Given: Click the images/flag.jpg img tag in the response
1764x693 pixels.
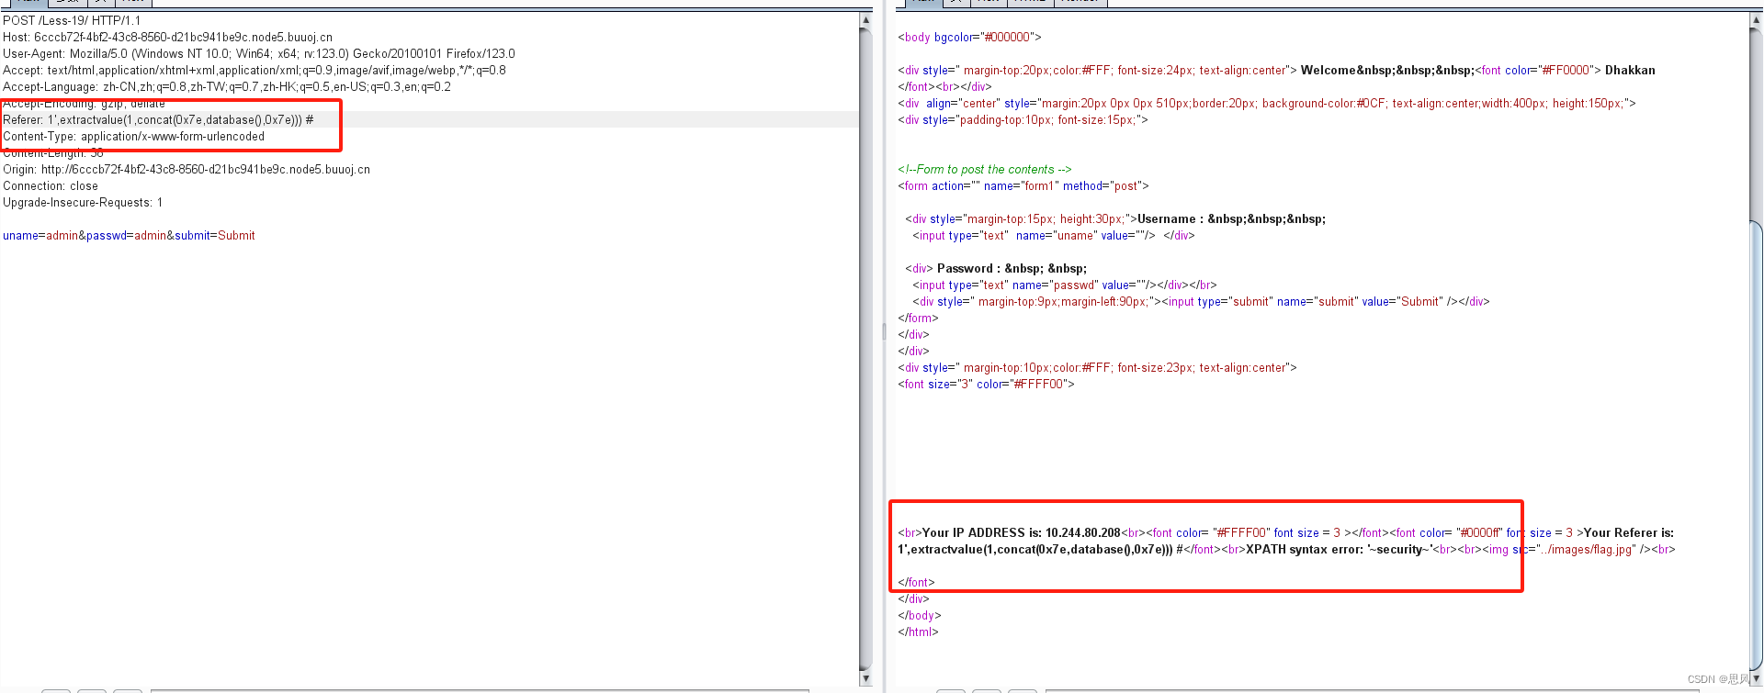Looking at the screenshot, I should pos(1566,549).
